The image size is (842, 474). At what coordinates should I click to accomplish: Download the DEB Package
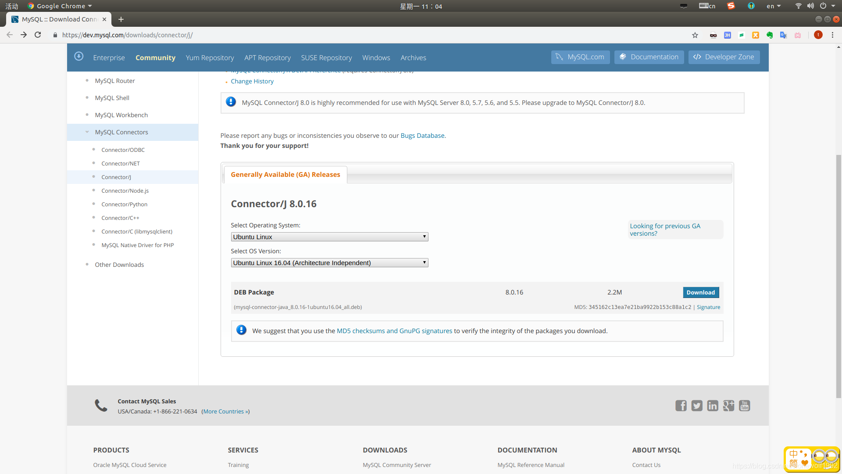click(700, 292)
